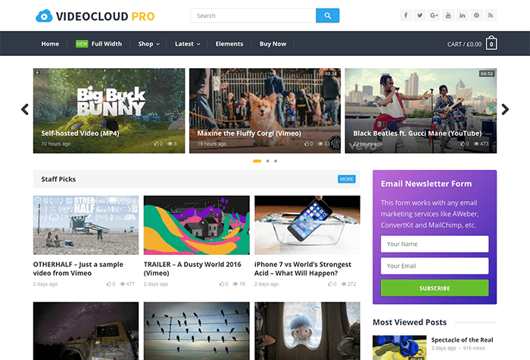Expand the Shop dropdown menu
This screenshot has height=360, width=530.
(x=148, y=44)
